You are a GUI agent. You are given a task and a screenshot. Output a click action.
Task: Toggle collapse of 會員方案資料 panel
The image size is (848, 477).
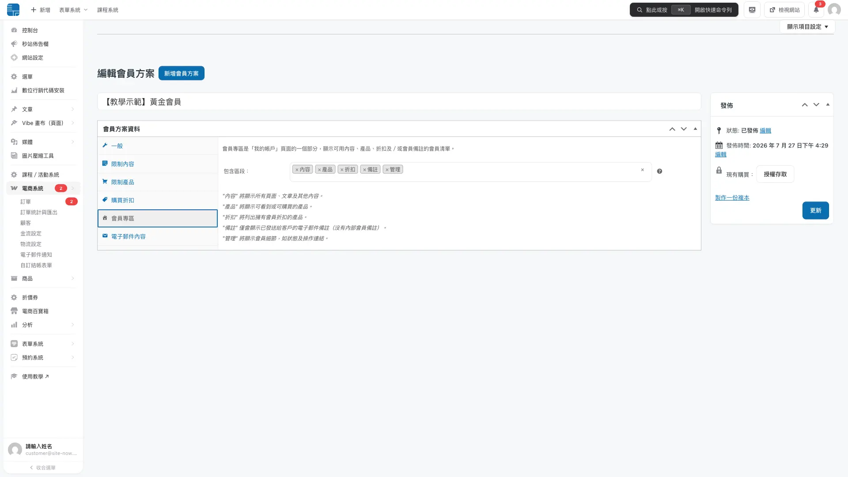(x=695, y=129)
